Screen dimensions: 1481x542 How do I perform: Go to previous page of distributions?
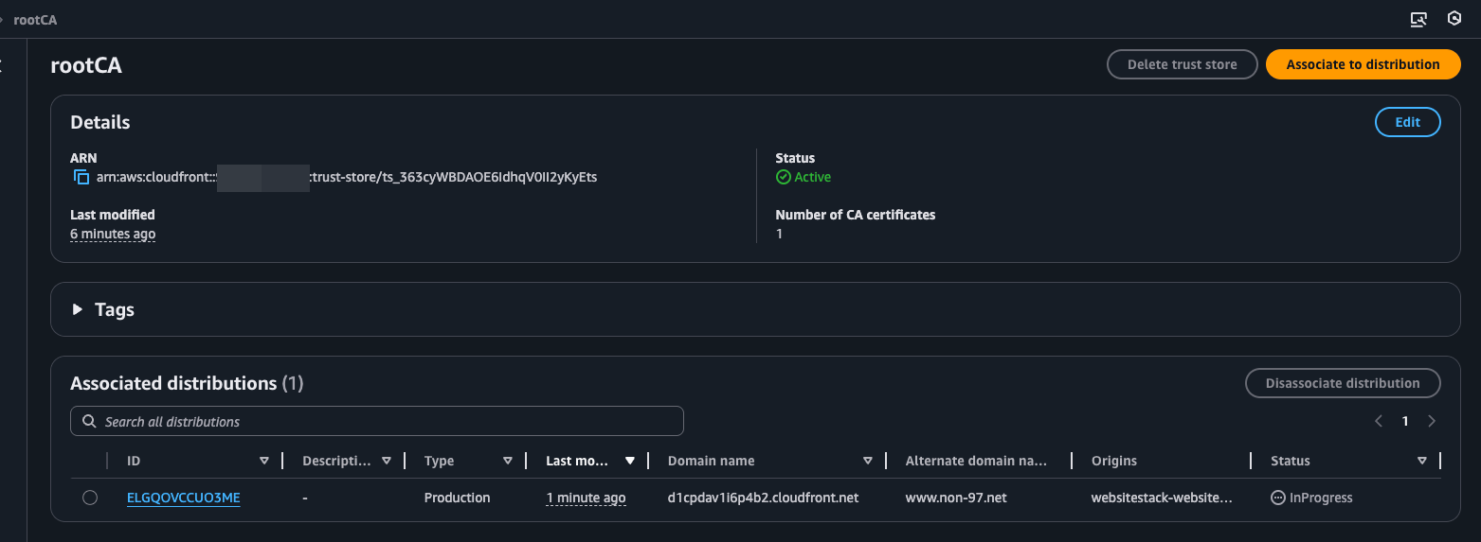[1379, 421]
